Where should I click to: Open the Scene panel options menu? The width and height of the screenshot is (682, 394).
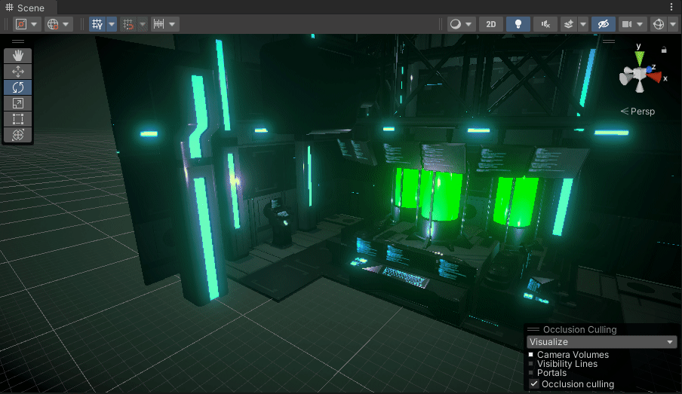point(671,7)
